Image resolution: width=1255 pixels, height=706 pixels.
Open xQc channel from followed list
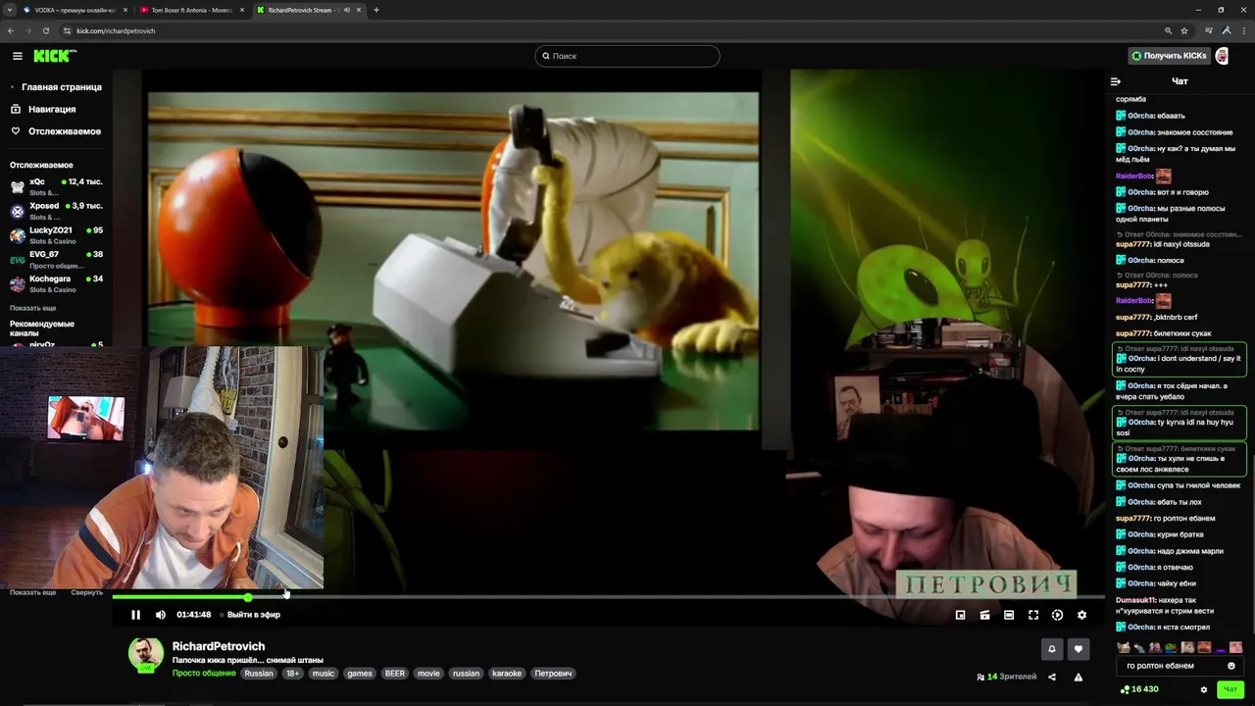(56, 185)
